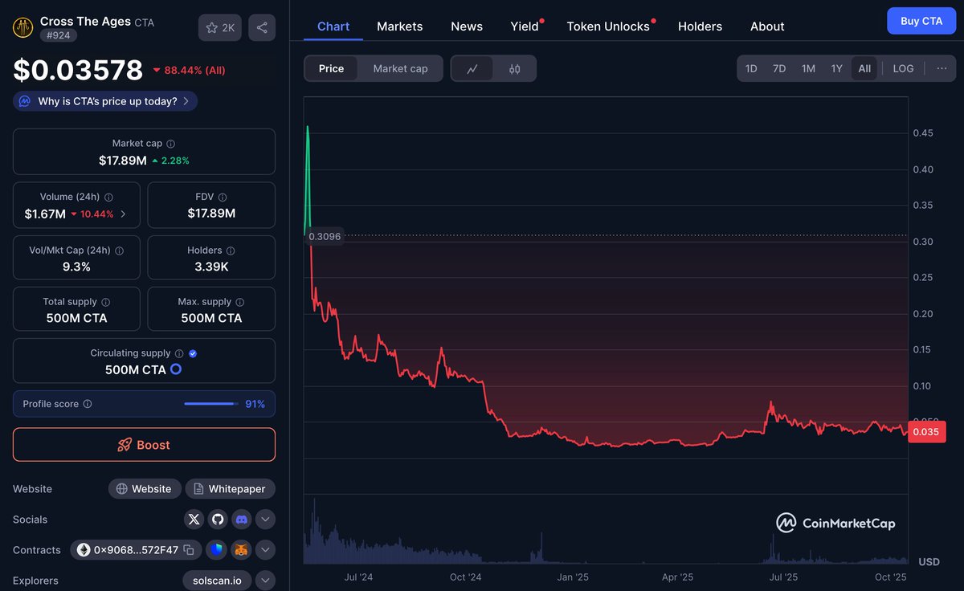Viewport: 964px width, 591px height.
Task: Open the GitHub social link
Action: tap(218, 520)
